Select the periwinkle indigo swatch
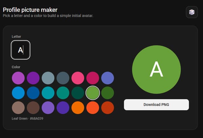 click(108, 78)
